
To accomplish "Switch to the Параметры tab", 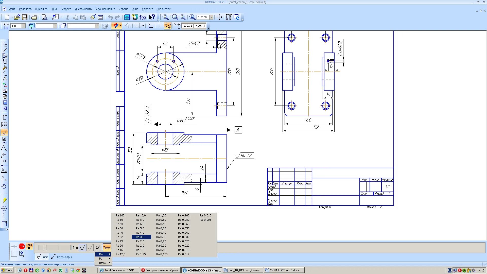I will click(x=61, y=257).
